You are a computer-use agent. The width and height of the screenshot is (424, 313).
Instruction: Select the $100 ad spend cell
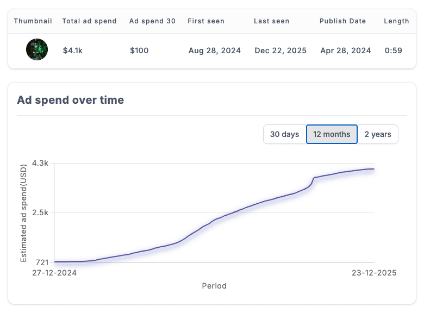point(139,51)
